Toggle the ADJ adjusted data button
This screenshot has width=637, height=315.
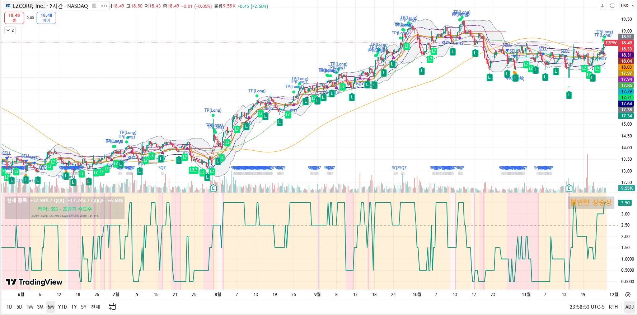[629, 307]
